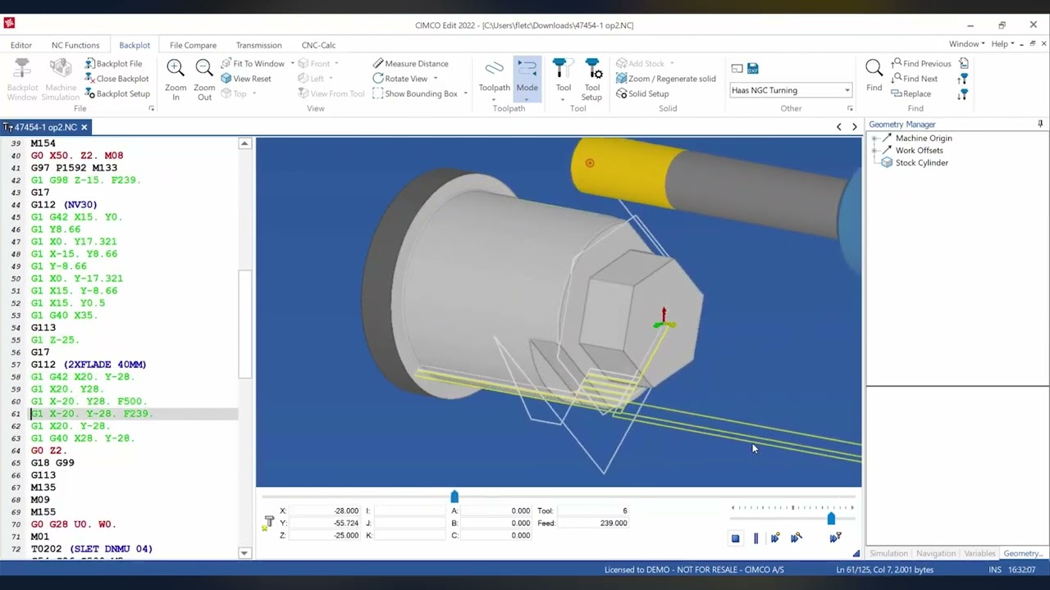Click Find Previous

pos(920,64)
